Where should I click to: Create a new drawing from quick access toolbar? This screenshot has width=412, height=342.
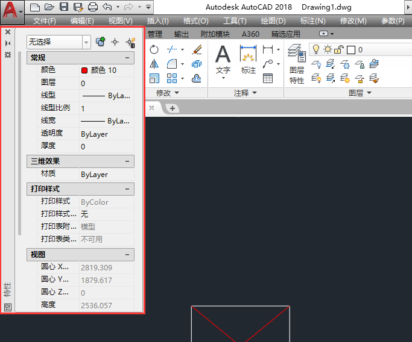35,7
